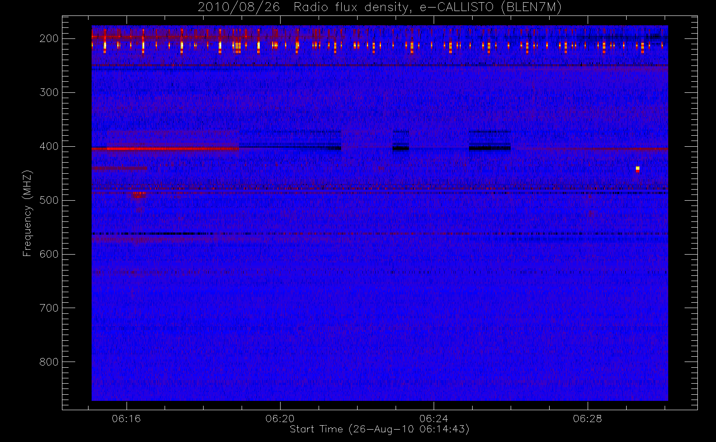Viewport: 716px width, 442px height.
Task: Click the 300 frequency tick label
Action: tap(49, 92)
